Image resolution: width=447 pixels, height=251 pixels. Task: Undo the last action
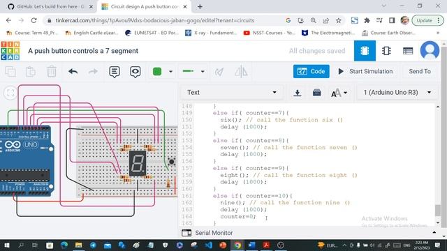[x=73, y=71]
